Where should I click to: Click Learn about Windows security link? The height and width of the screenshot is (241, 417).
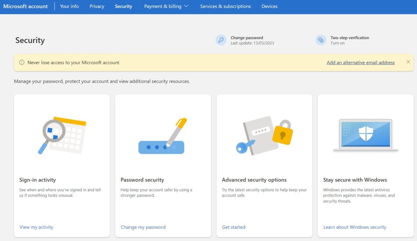click(355, 227)
